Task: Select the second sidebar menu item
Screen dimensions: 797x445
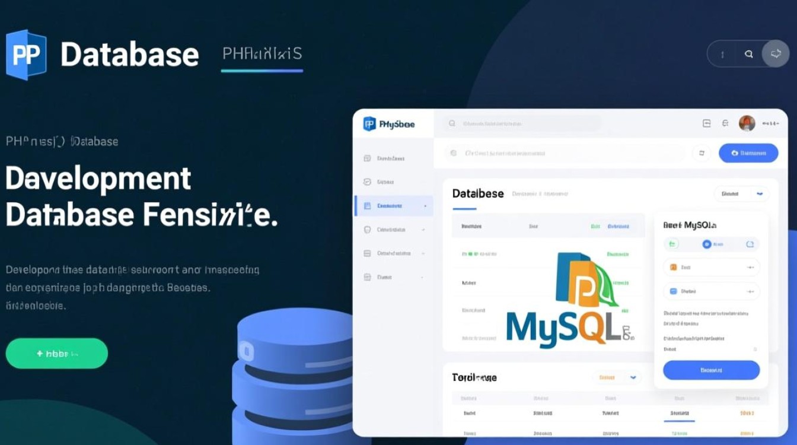Action: (x=385, y=182)
